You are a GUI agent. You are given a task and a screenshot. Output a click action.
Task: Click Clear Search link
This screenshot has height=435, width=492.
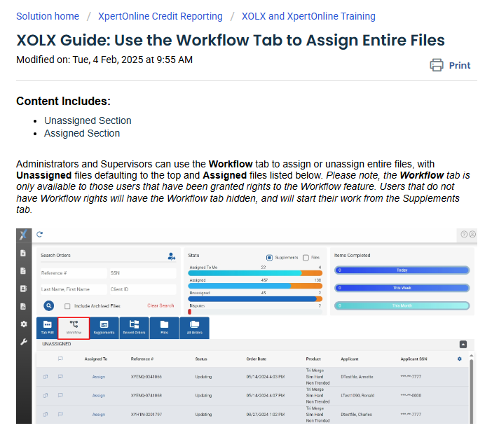(x=160, y=305)
